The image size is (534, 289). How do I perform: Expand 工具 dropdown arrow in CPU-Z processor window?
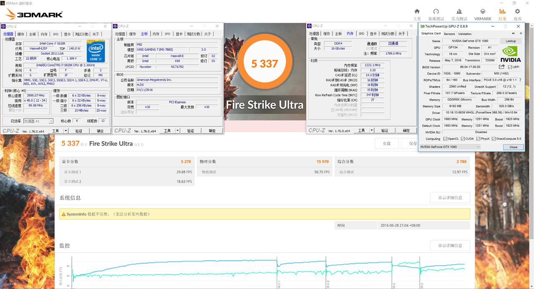tap(65, 131)
